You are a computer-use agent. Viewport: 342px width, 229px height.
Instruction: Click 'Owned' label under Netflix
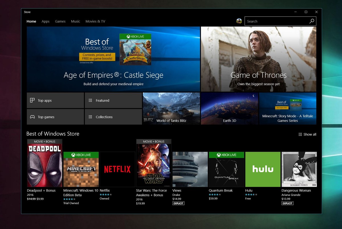click(104, 199)
